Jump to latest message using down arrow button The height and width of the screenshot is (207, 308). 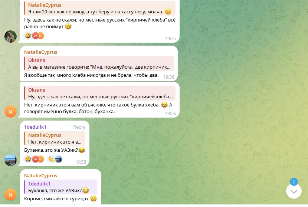click(x=294, y=191)
